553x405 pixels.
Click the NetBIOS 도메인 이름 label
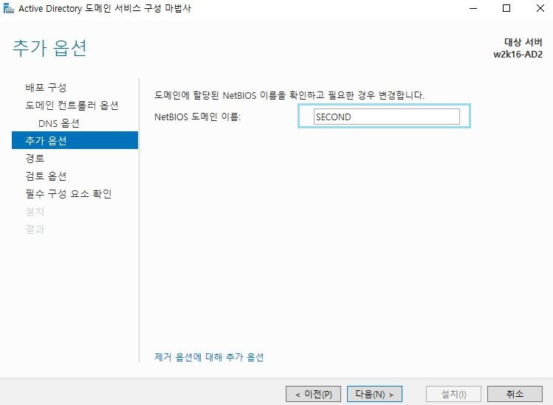tap(198, 117)
